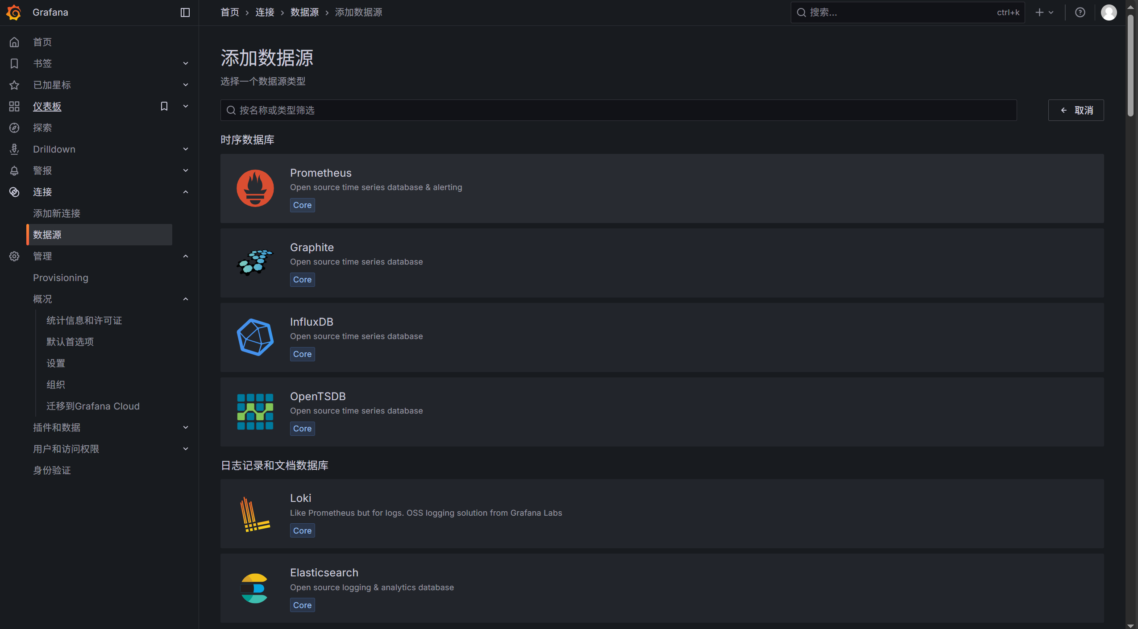
Task: Click the 仪表板 dashboards grid icon
Action: pos(14,106)
